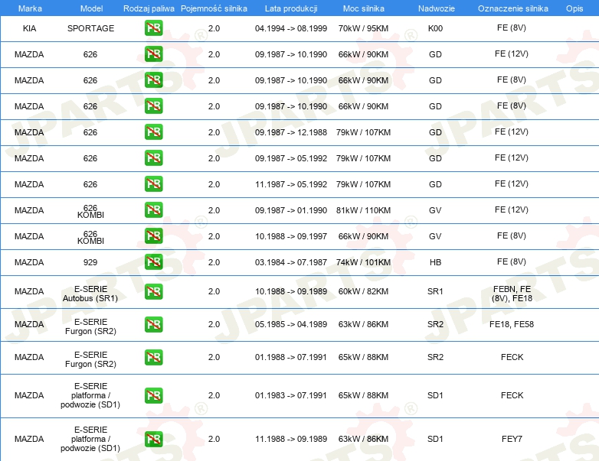Click the 81kW / 110KM power cell
599x461 pixels.
point(363,210)
